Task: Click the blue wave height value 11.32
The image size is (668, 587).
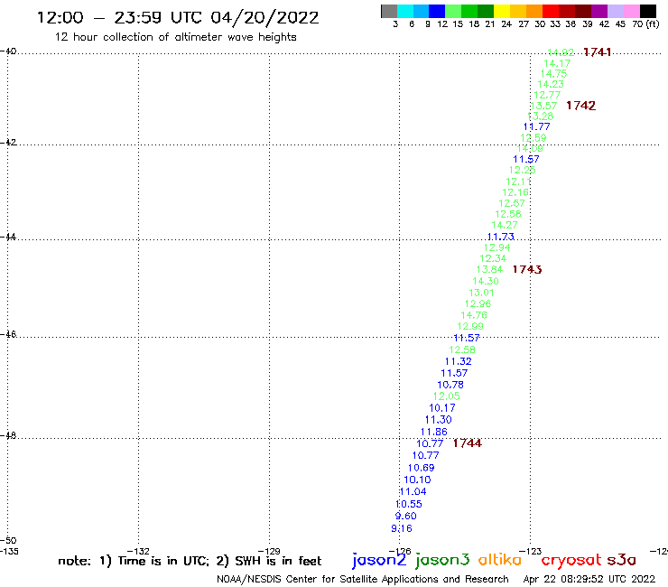Action: tap(459, 361)
